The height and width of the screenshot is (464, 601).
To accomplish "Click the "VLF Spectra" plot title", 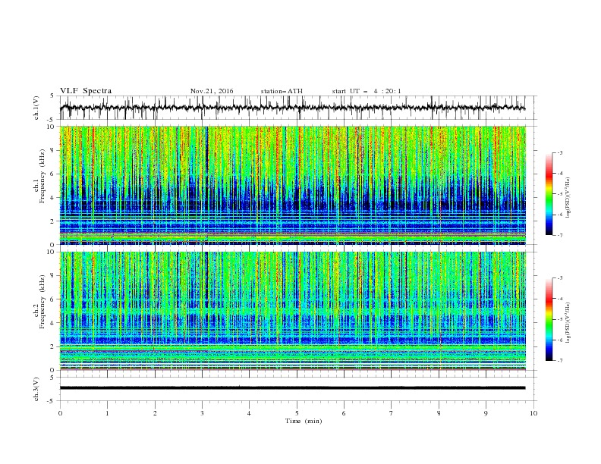I will pos(86,91).
